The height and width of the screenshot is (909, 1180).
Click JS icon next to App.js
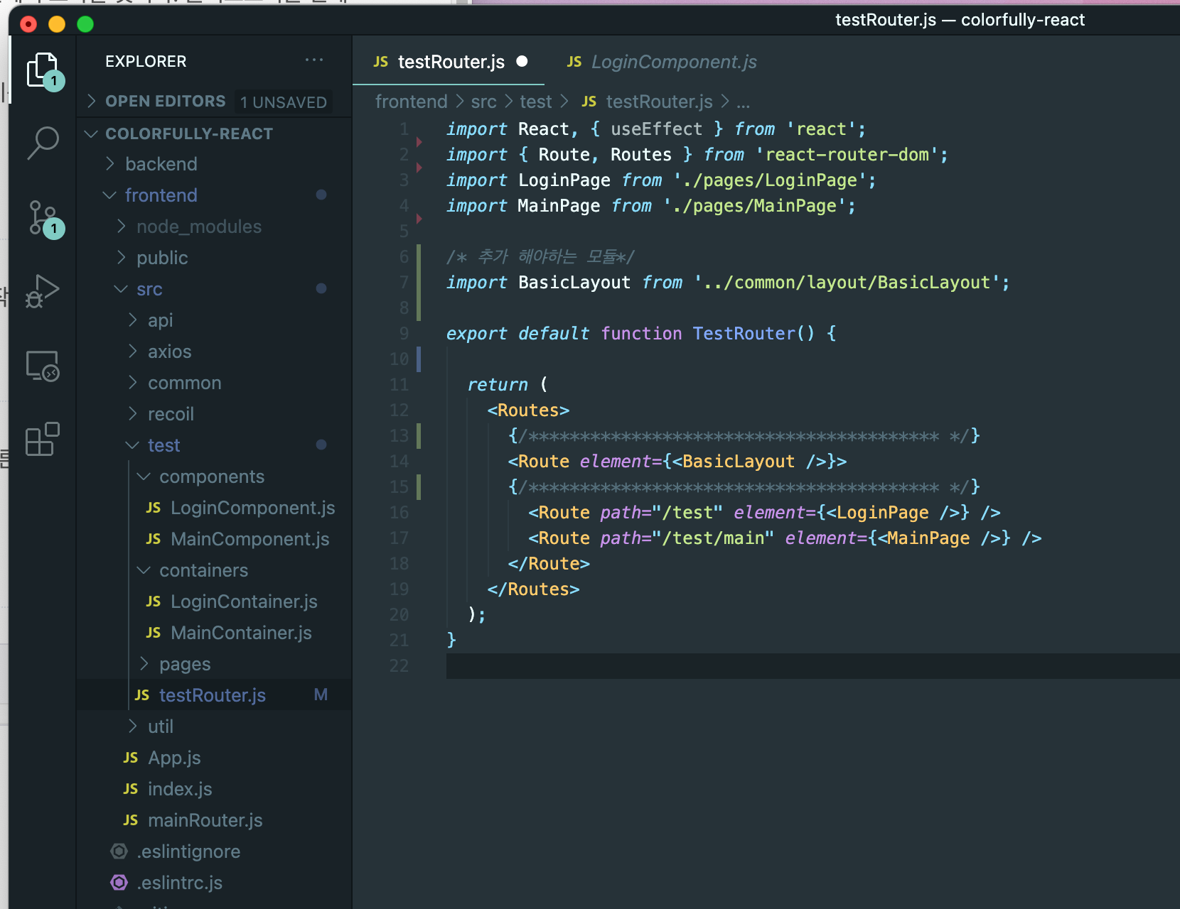(131, 758)
